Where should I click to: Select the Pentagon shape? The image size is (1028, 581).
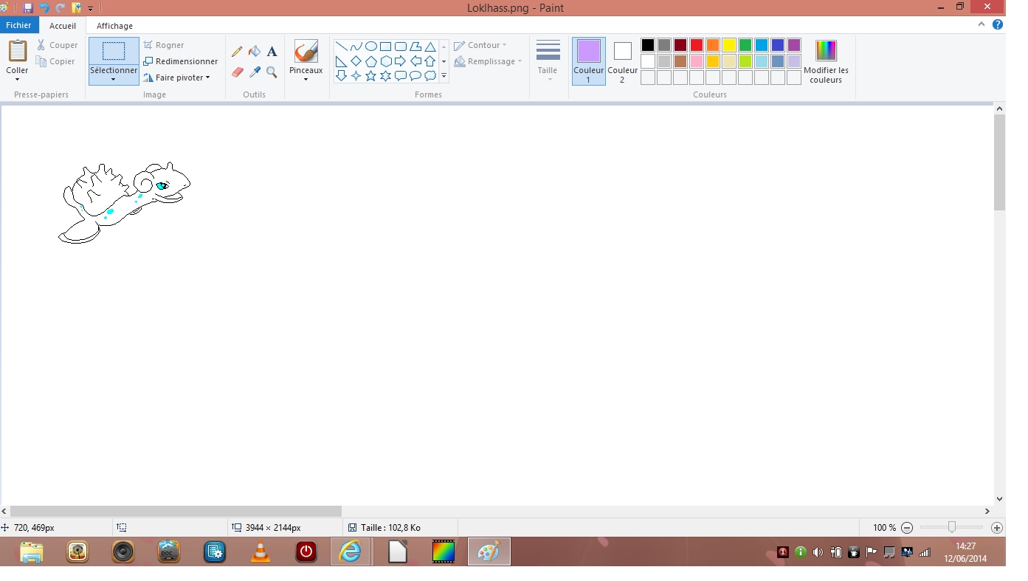point(371,61)
